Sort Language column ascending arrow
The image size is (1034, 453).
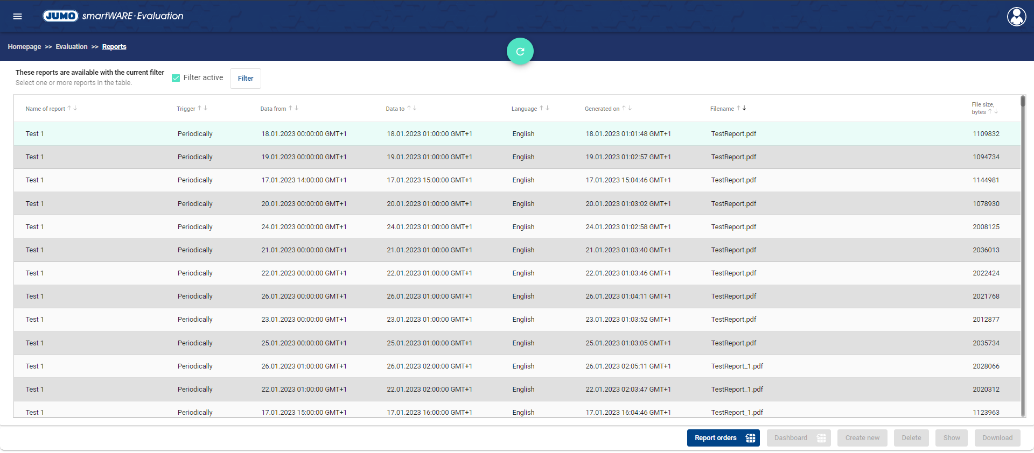[541, 108]
